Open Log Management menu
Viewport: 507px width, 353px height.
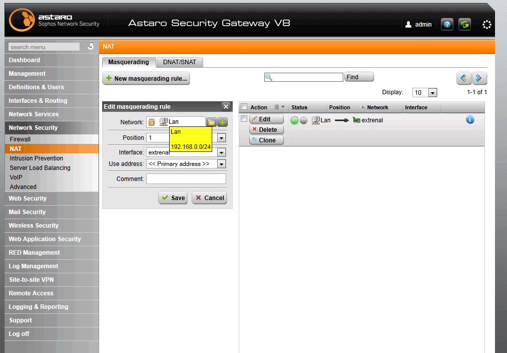[52, 266]
